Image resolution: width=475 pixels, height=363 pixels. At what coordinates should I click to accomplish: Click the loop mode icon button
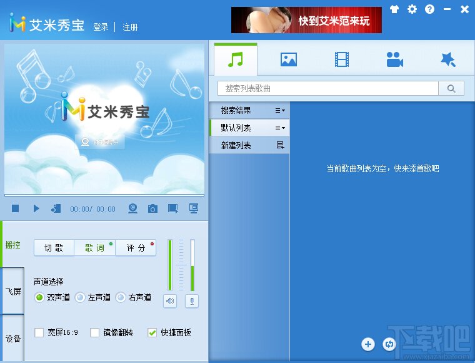coord(389,344)
